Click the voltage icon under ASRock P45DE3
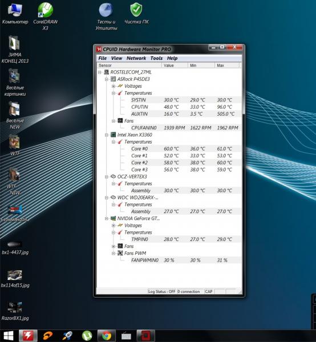Image resolution: width=316 pixels, height=342 pixels. (x=120, y=86)
